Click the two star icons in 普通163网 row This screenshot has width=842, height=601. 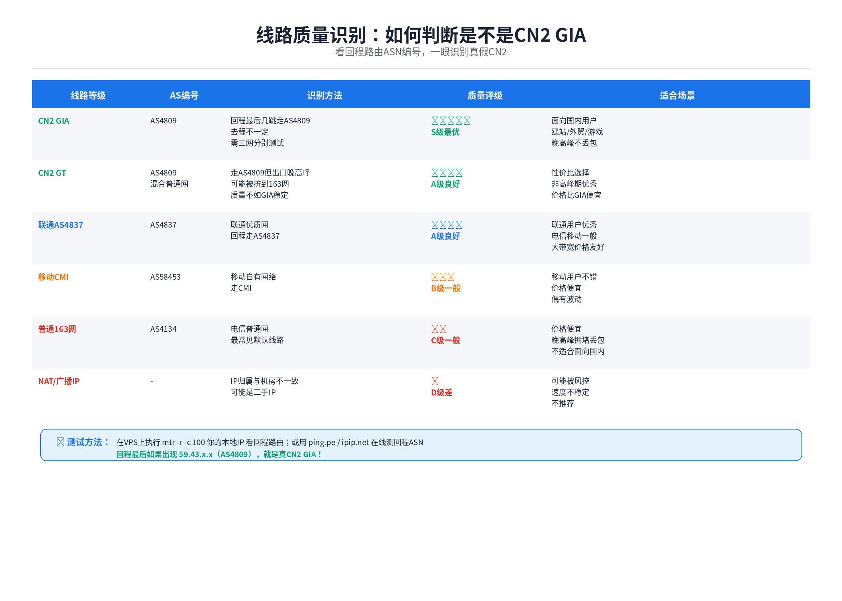439,329
